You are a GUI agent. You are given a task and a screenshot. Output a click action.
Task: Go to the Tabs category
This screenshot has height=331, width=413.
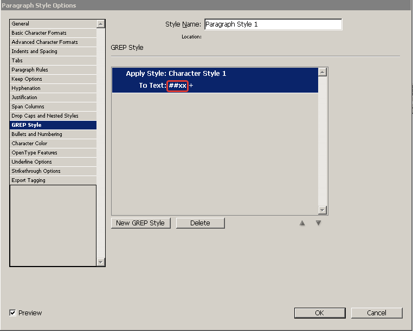coord(53,61)
